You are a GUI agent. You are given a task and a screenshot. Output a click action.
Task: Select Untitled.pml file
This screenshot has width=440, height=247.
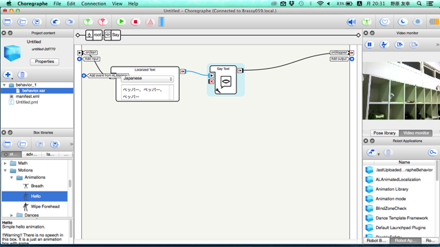pyautogui.click(x=27, y=102)
